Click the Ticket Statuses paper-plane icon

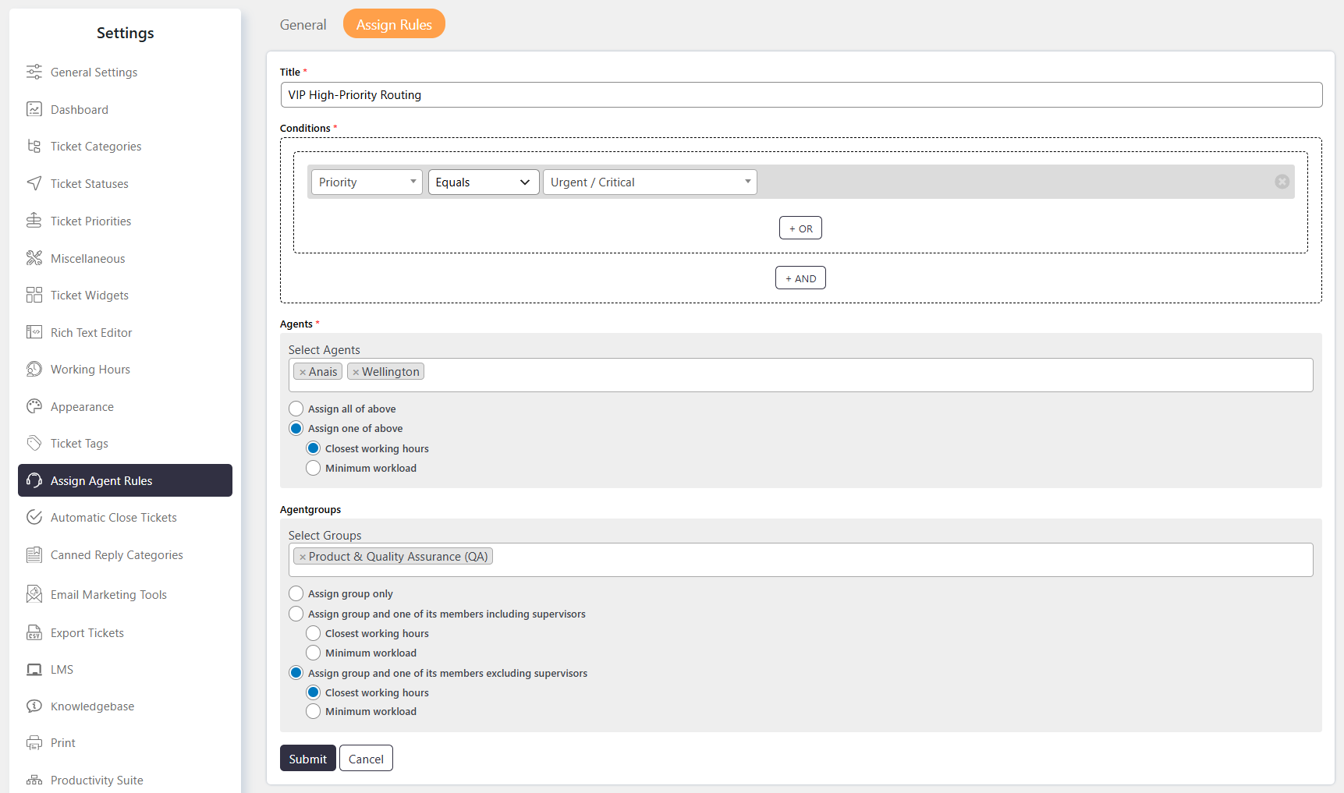34,183
